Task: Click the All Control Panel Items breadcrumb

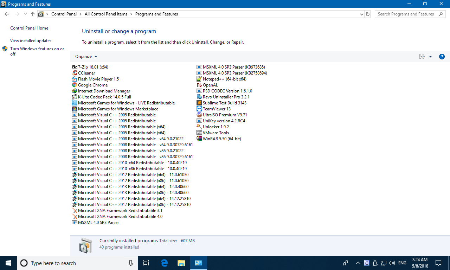Action: [x=106, y=14]
